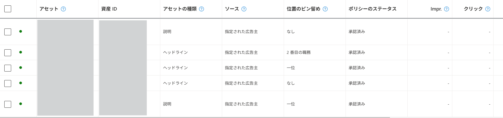Tick checkbox for headline pinned 一位
Image resolution: width=503 pixels, height=118 pixels.
(8, 68)
